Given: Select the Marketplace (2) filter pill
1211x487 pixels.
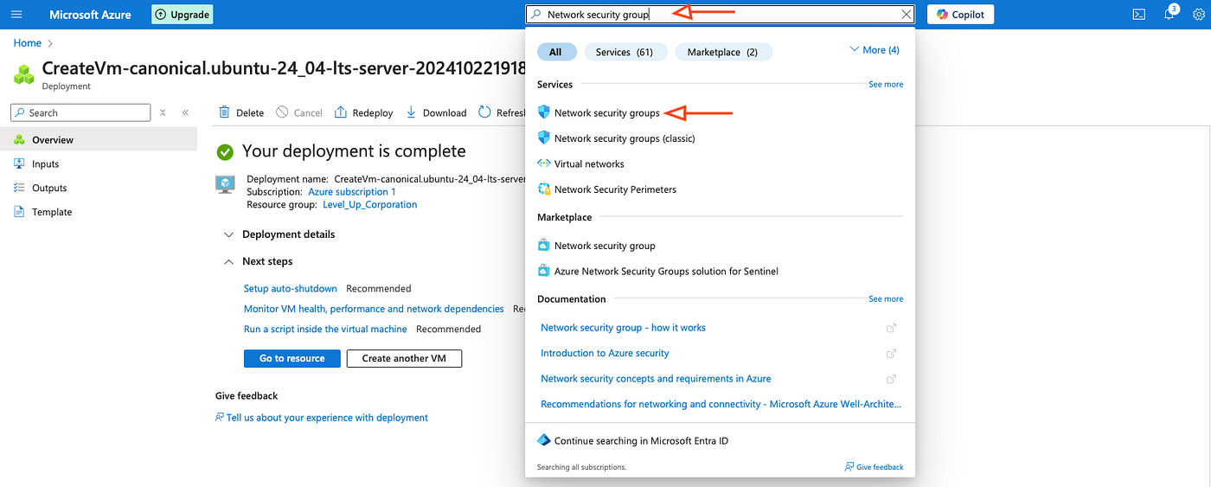Looking at the screenshot, I should pyautogui.click(x=722, y=52).
